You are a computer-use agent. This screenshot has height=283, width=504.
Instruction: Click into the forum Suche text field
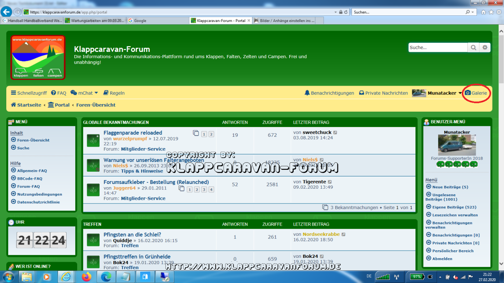437,48
